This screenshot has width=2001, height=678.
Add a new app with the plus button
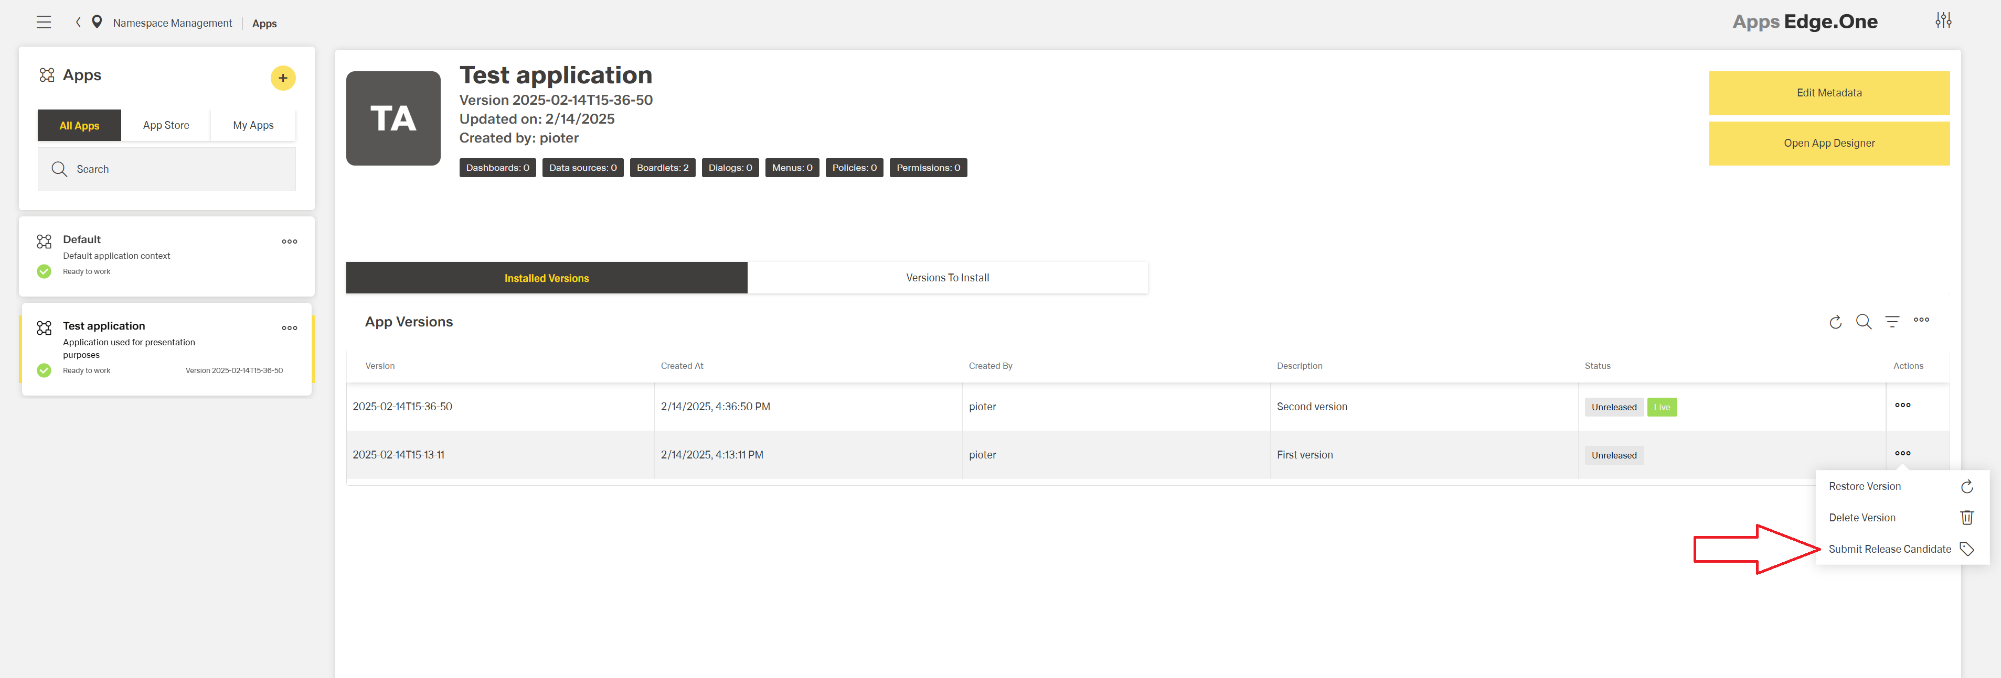(283, 78)
